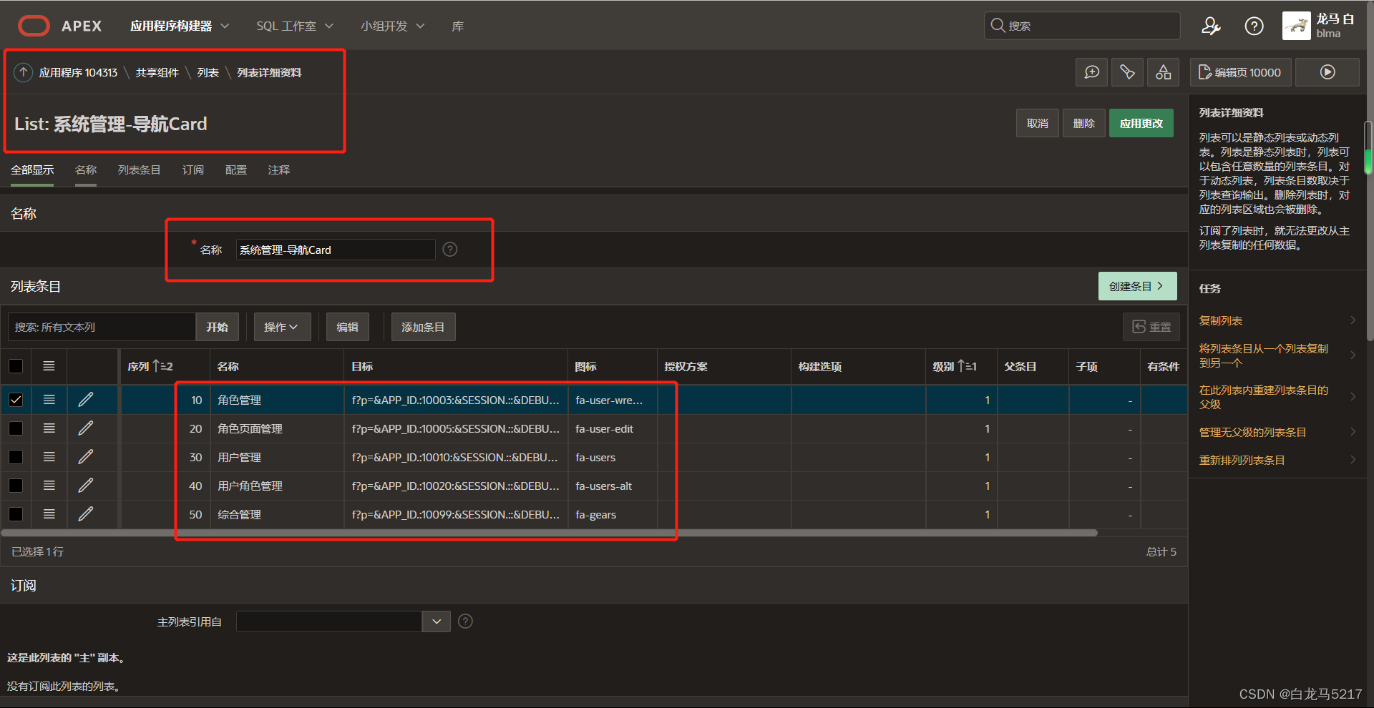Viewport: 1374px width, 708px height.
Task: Focus the 名称 text input field
Action: tap(336, 250)
